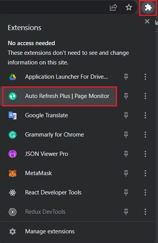Bookmark this tab with the star icon
158x243 pixels.
click(x=129, y=7)
